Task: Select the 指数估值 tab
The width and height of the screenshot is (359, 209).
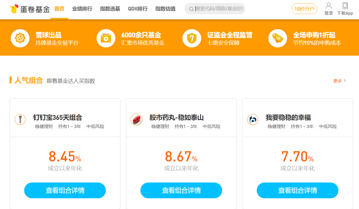Action: point(165,9)
